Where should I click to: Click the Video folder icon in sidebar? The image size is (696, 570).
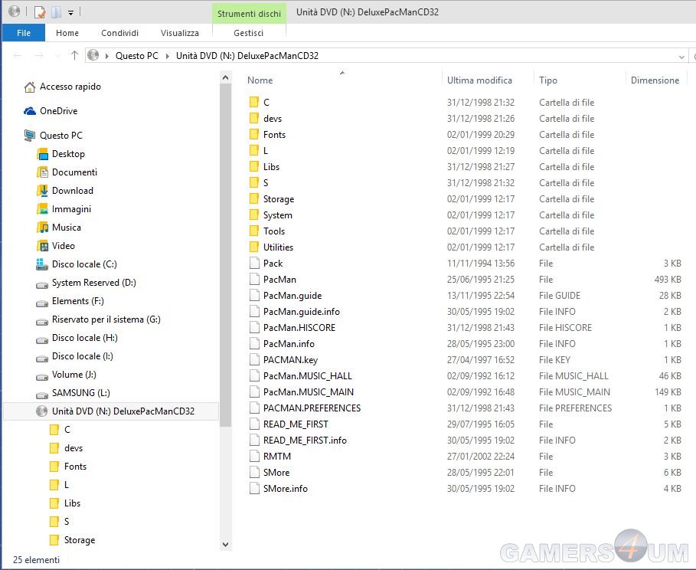coord(43,246)
